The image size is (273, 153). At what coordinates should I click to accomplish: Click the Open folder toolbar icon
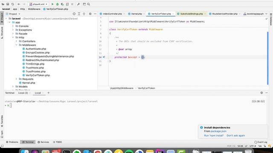3,4
